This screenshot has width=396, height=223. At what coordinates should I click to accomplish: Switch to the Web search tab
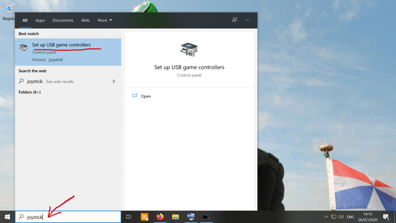86,20
